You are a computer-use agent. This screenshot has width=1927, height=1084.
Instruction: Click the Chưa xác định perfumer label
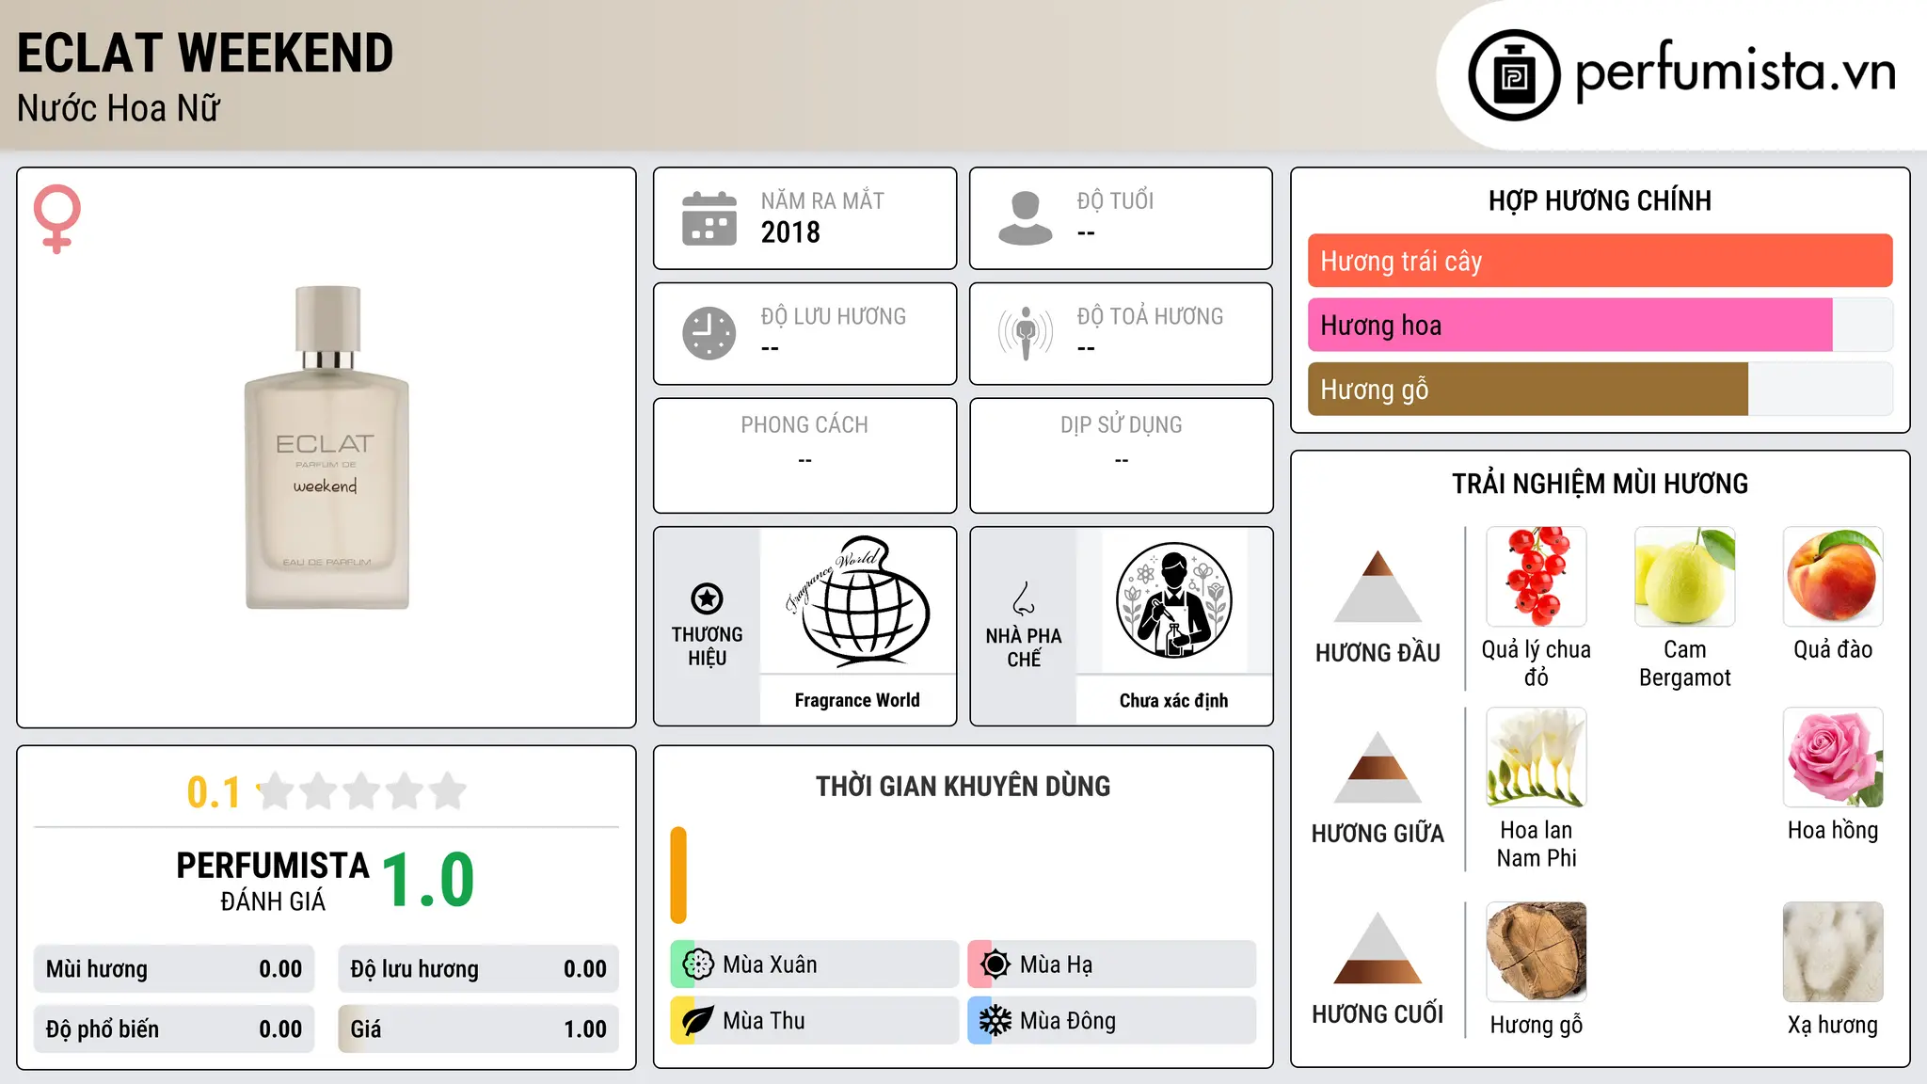[x=1173, y=700]
